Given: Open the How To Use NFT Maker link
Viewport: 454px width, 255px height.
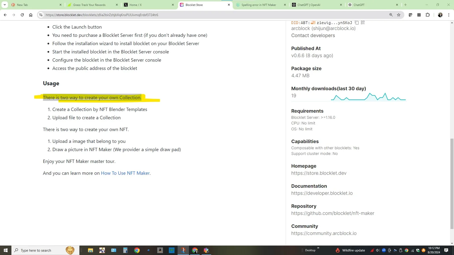Looking at the screenshot, I should pos(125,173).
